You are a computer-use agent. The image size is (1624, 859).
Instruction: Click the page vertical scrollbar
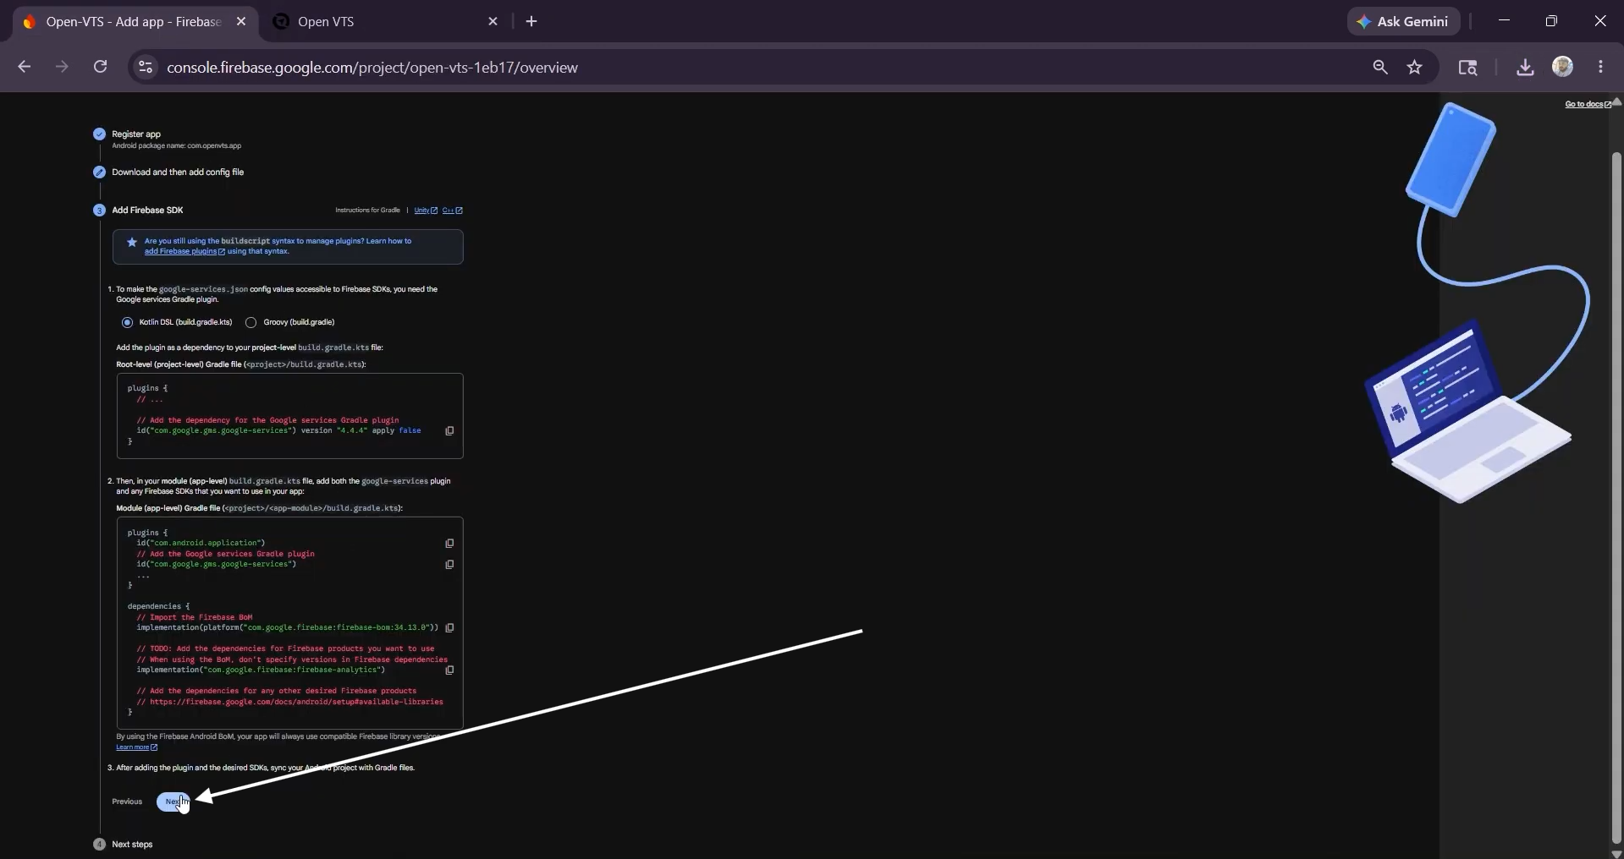(x=1616, y=497)
